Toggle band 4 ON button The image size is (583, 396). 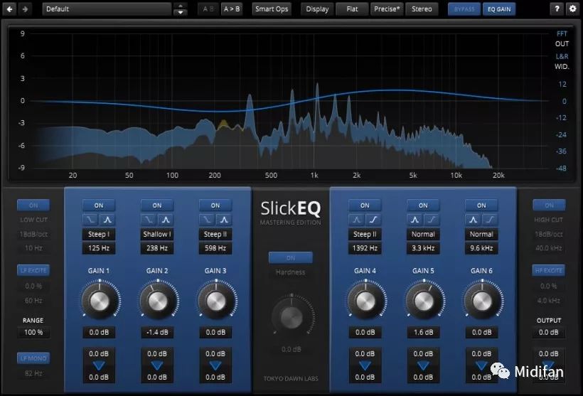[365, 205]
